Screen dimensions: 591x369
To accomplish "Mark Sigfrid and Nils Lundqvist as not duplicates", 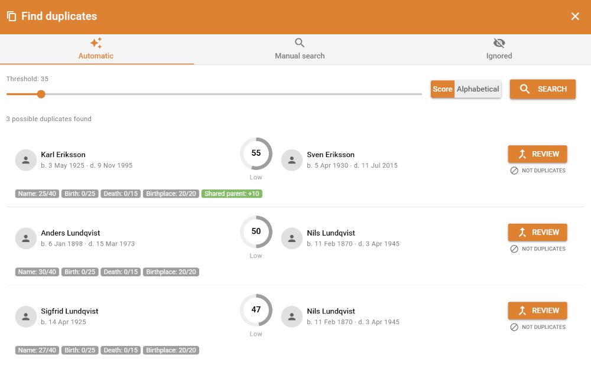I will click(x=538, y=327).
